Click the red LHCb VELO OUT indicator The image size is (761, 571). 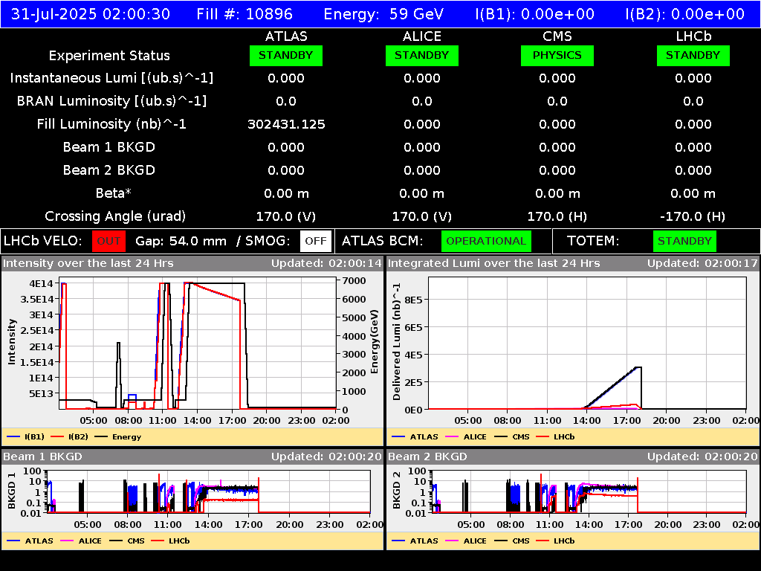109,241
